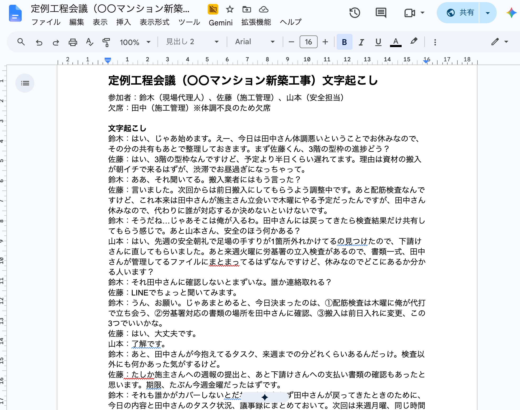The height and width of the screenshot is (410, 520).
Task: Open the paragraph style dropdown
Action: point(192,42)
